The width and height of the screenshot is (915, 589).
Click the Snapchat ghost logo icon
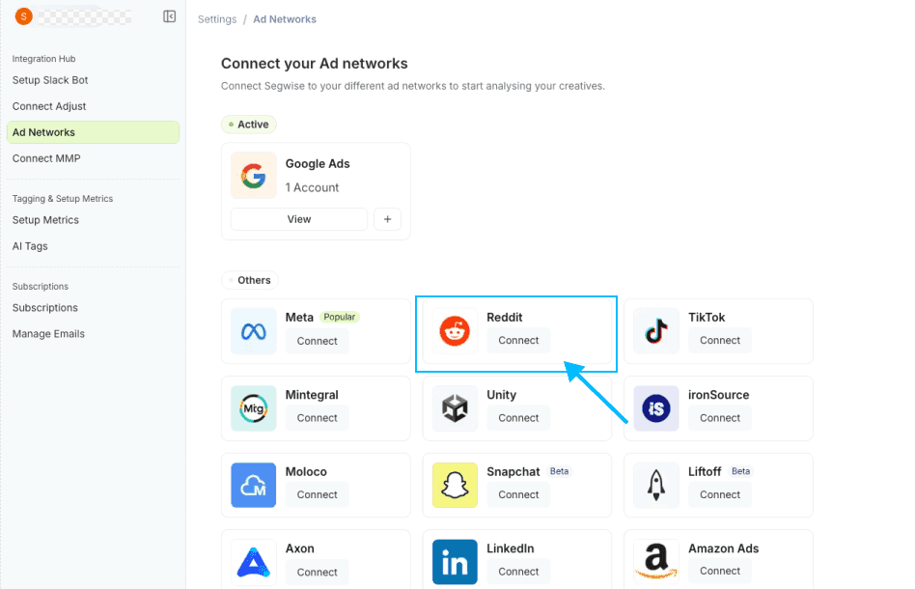pos(455,486)
